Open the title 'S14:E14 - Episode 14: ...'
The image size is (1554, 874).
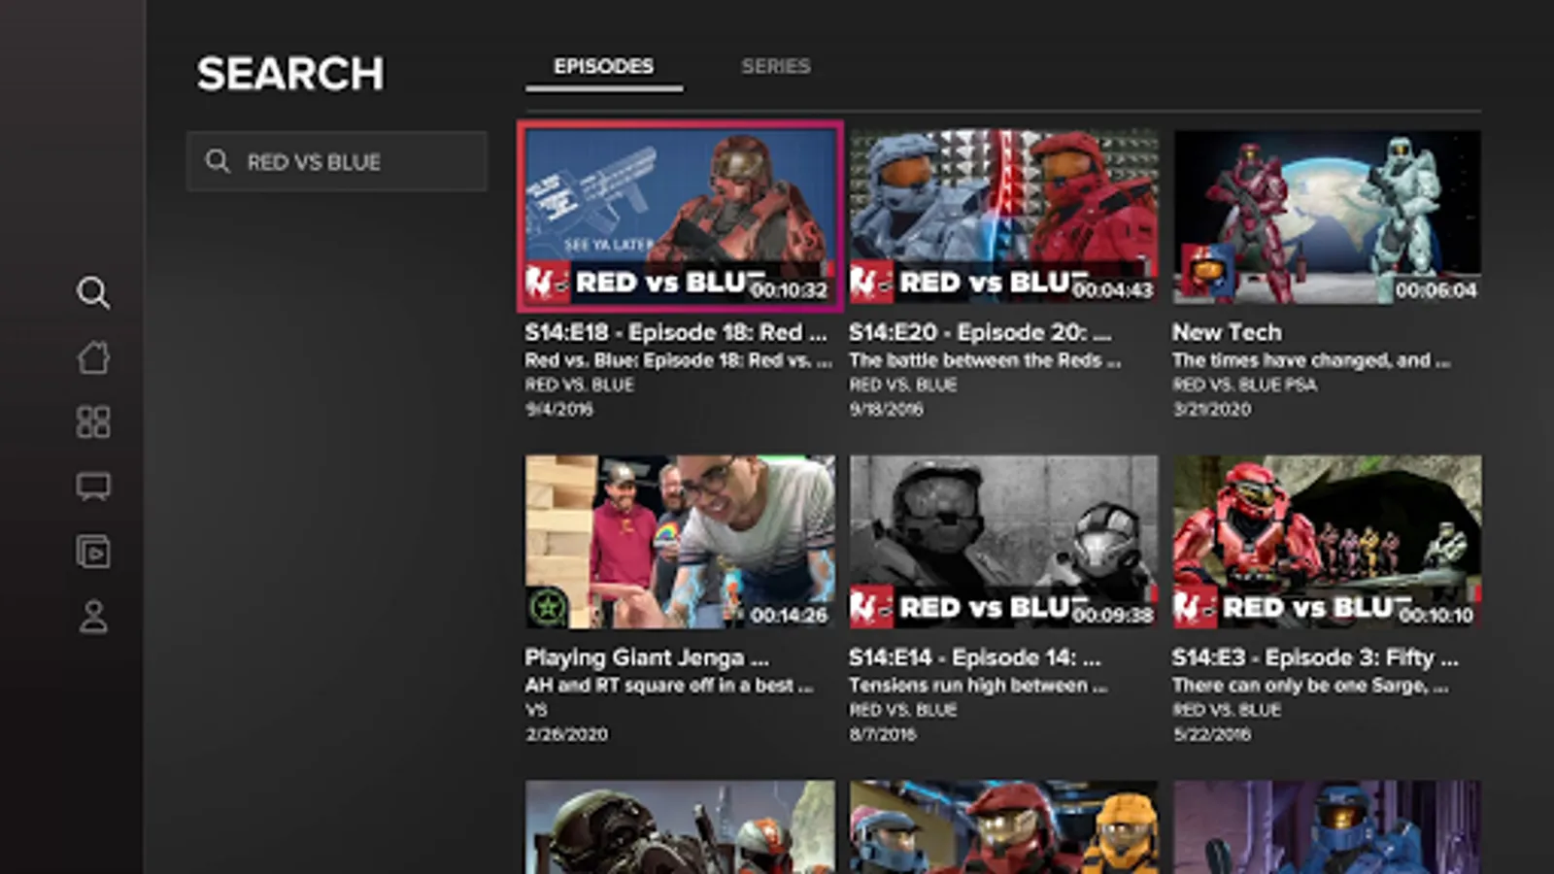975,657
